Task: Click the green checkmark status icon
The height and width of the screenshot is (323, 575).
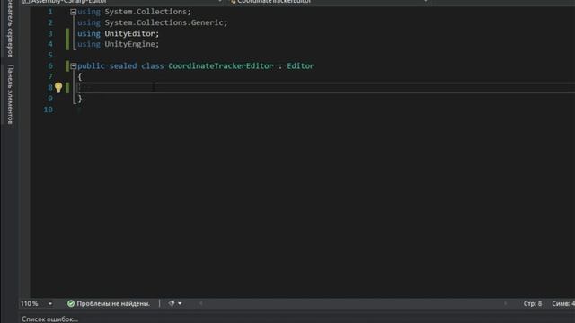Action: [x=71, y=303]
